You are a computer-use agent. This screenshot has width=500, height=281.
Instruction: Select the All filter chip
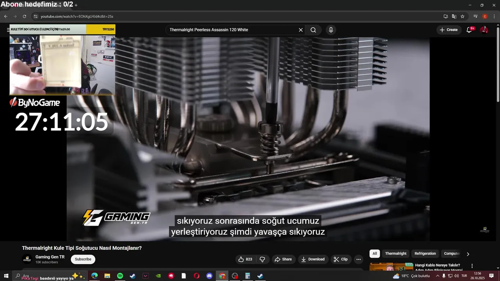tap(375, 254)
